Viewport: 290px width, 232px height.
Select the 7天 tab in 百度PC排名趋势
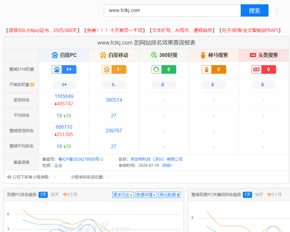tap(43, 195)
